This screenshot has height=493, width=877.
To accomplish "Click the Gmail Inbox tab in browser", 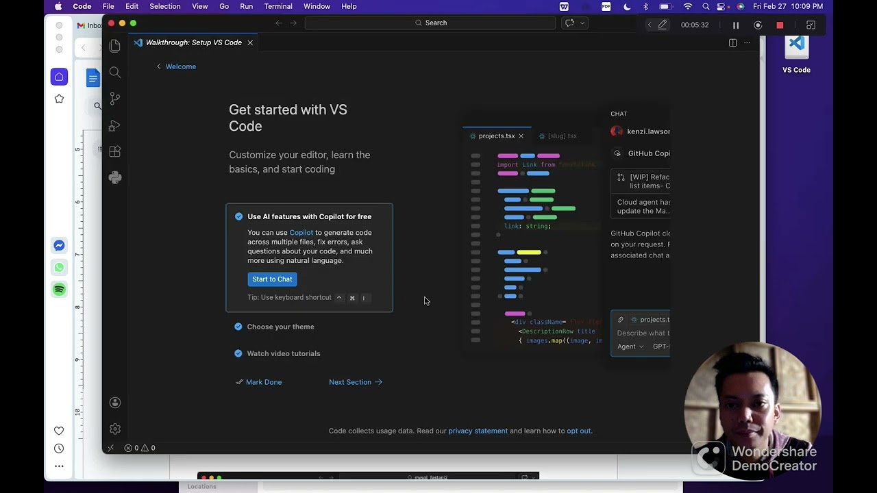I will pos(89,25).
